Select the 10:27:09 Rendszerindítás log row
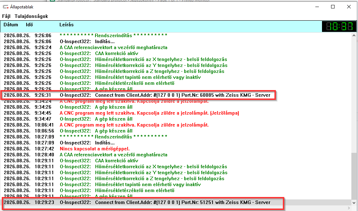Viewport: 358px width, 211px height. tap(176, 137)
